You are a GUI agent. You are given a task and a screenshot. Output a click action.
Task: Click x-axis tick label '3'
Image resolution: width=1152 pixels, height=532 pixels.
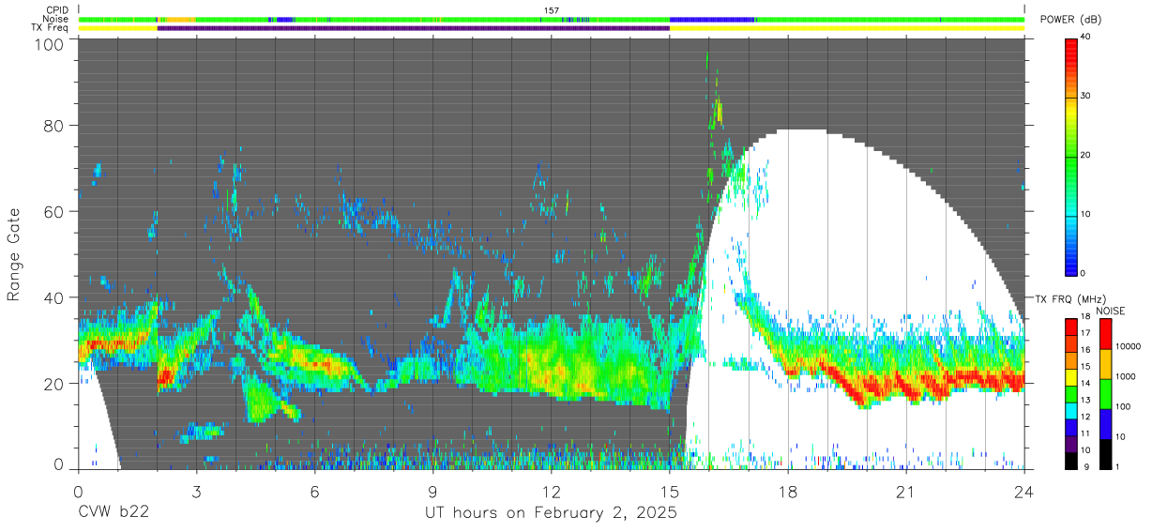point(196,493)
